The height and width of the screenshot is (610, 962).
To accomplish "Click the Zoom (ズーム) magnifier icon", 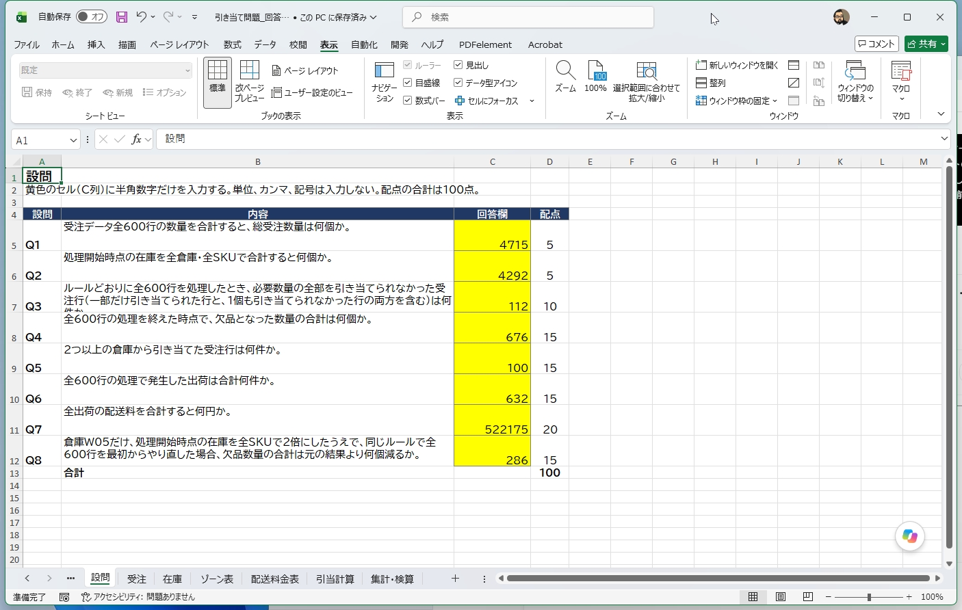I will [565, 76].
